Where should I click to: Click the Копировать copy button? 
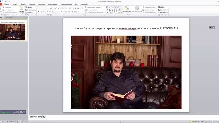pos(8,10)
